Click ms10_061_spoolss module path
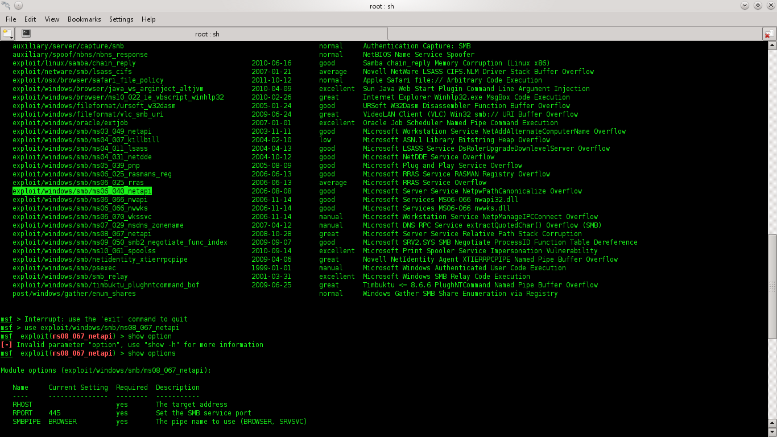 pos(84,251)
